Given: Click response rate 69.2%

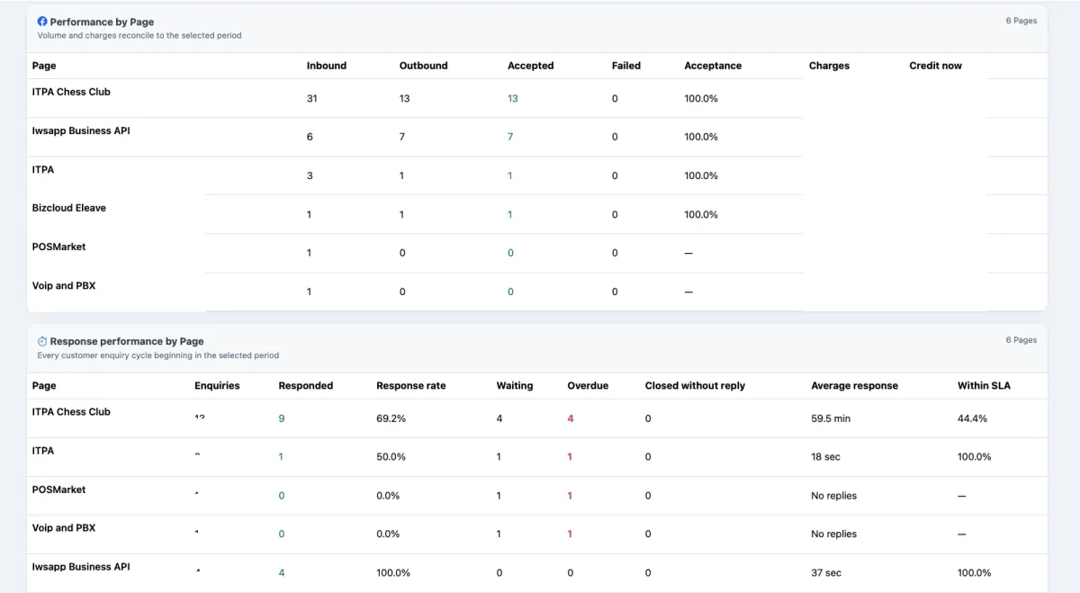Looking at the screenshot, I should (x=391, y=418).
